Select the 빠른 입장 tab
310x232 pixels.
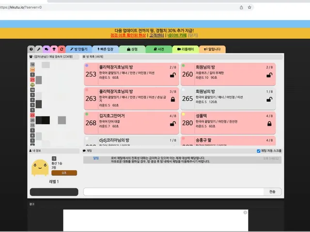click(106, 49)
